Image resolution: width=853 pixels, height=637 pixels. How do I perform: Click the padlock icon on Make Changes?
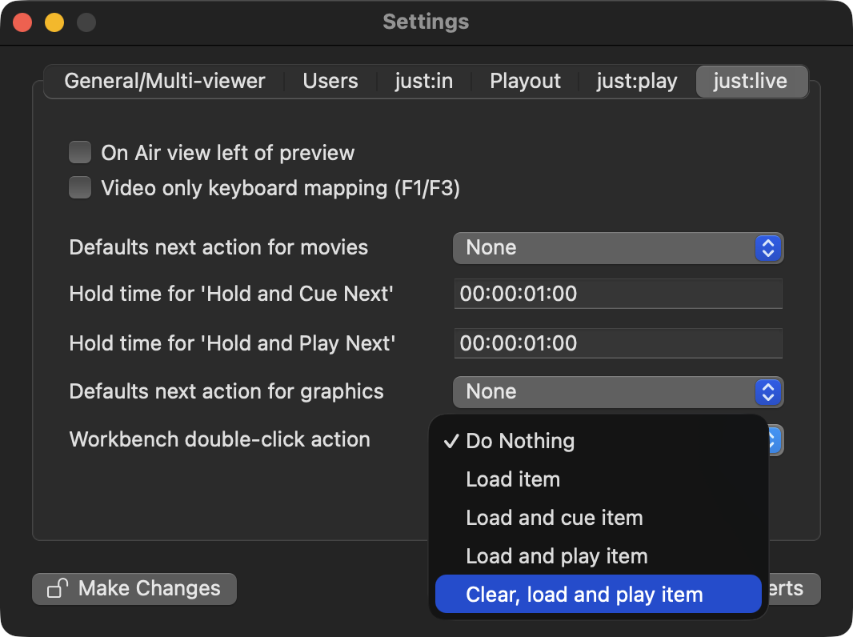pyautogui.click(x=57, y=589)
